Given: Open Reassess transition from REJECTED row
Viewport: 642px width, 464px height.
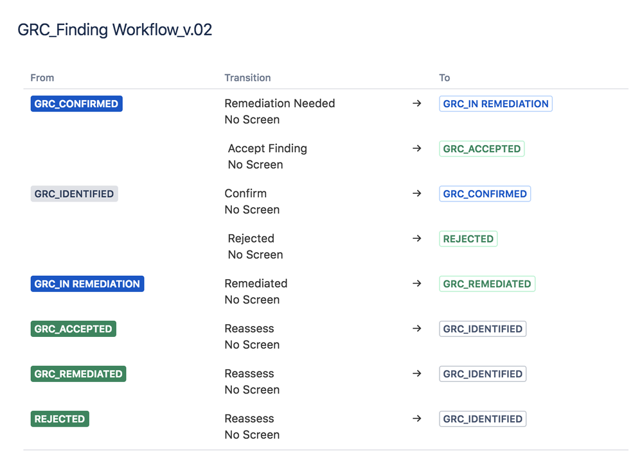Looking at the screenshot, I should (x=249, y=418).
